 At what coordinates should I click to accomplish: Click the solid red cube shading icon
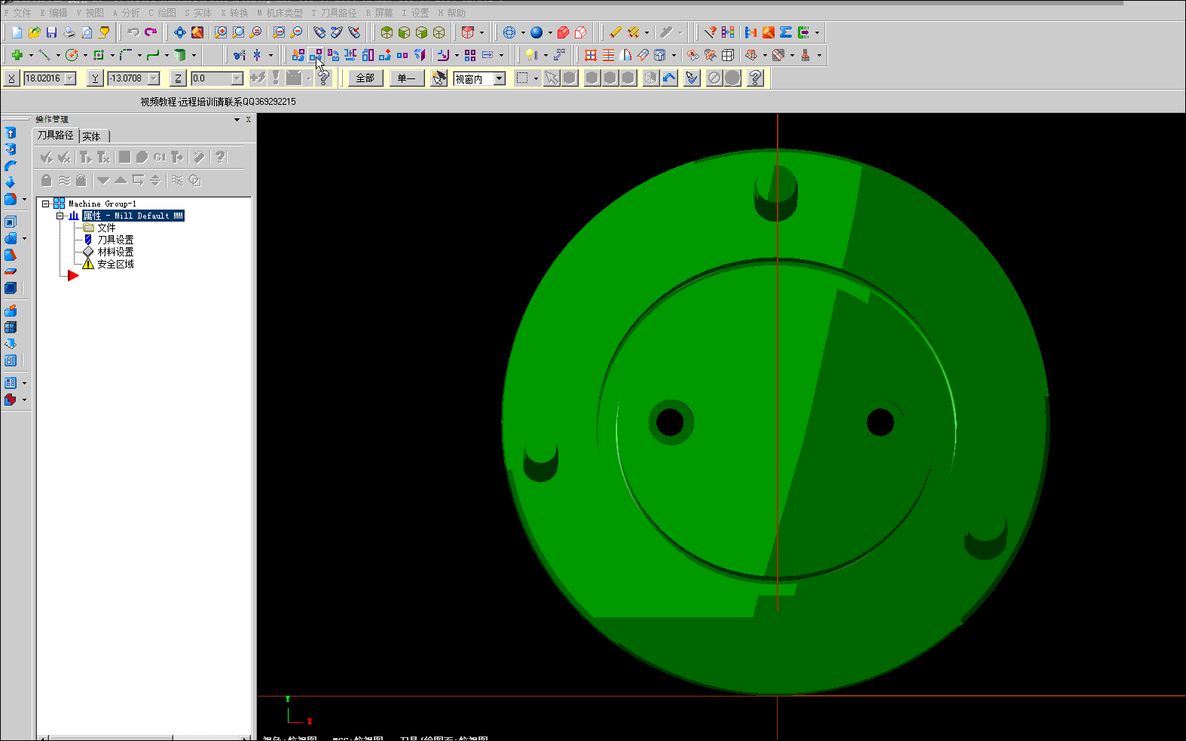(x=563, y=32)
